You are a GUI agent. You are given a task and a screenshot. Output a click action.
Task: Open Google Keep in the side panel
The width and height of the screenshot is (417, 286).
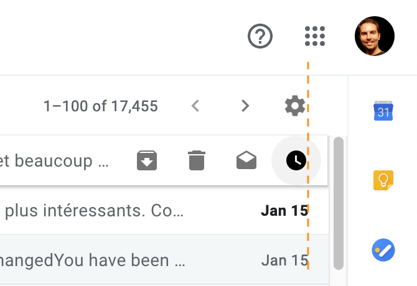382,180
